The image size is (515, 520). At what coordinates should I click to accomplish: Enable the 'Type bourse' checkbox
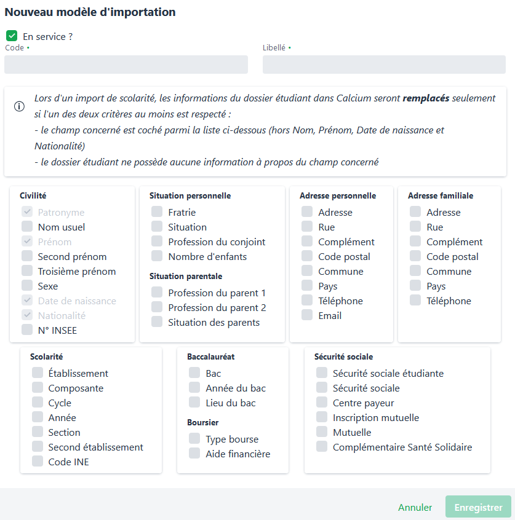195,439
